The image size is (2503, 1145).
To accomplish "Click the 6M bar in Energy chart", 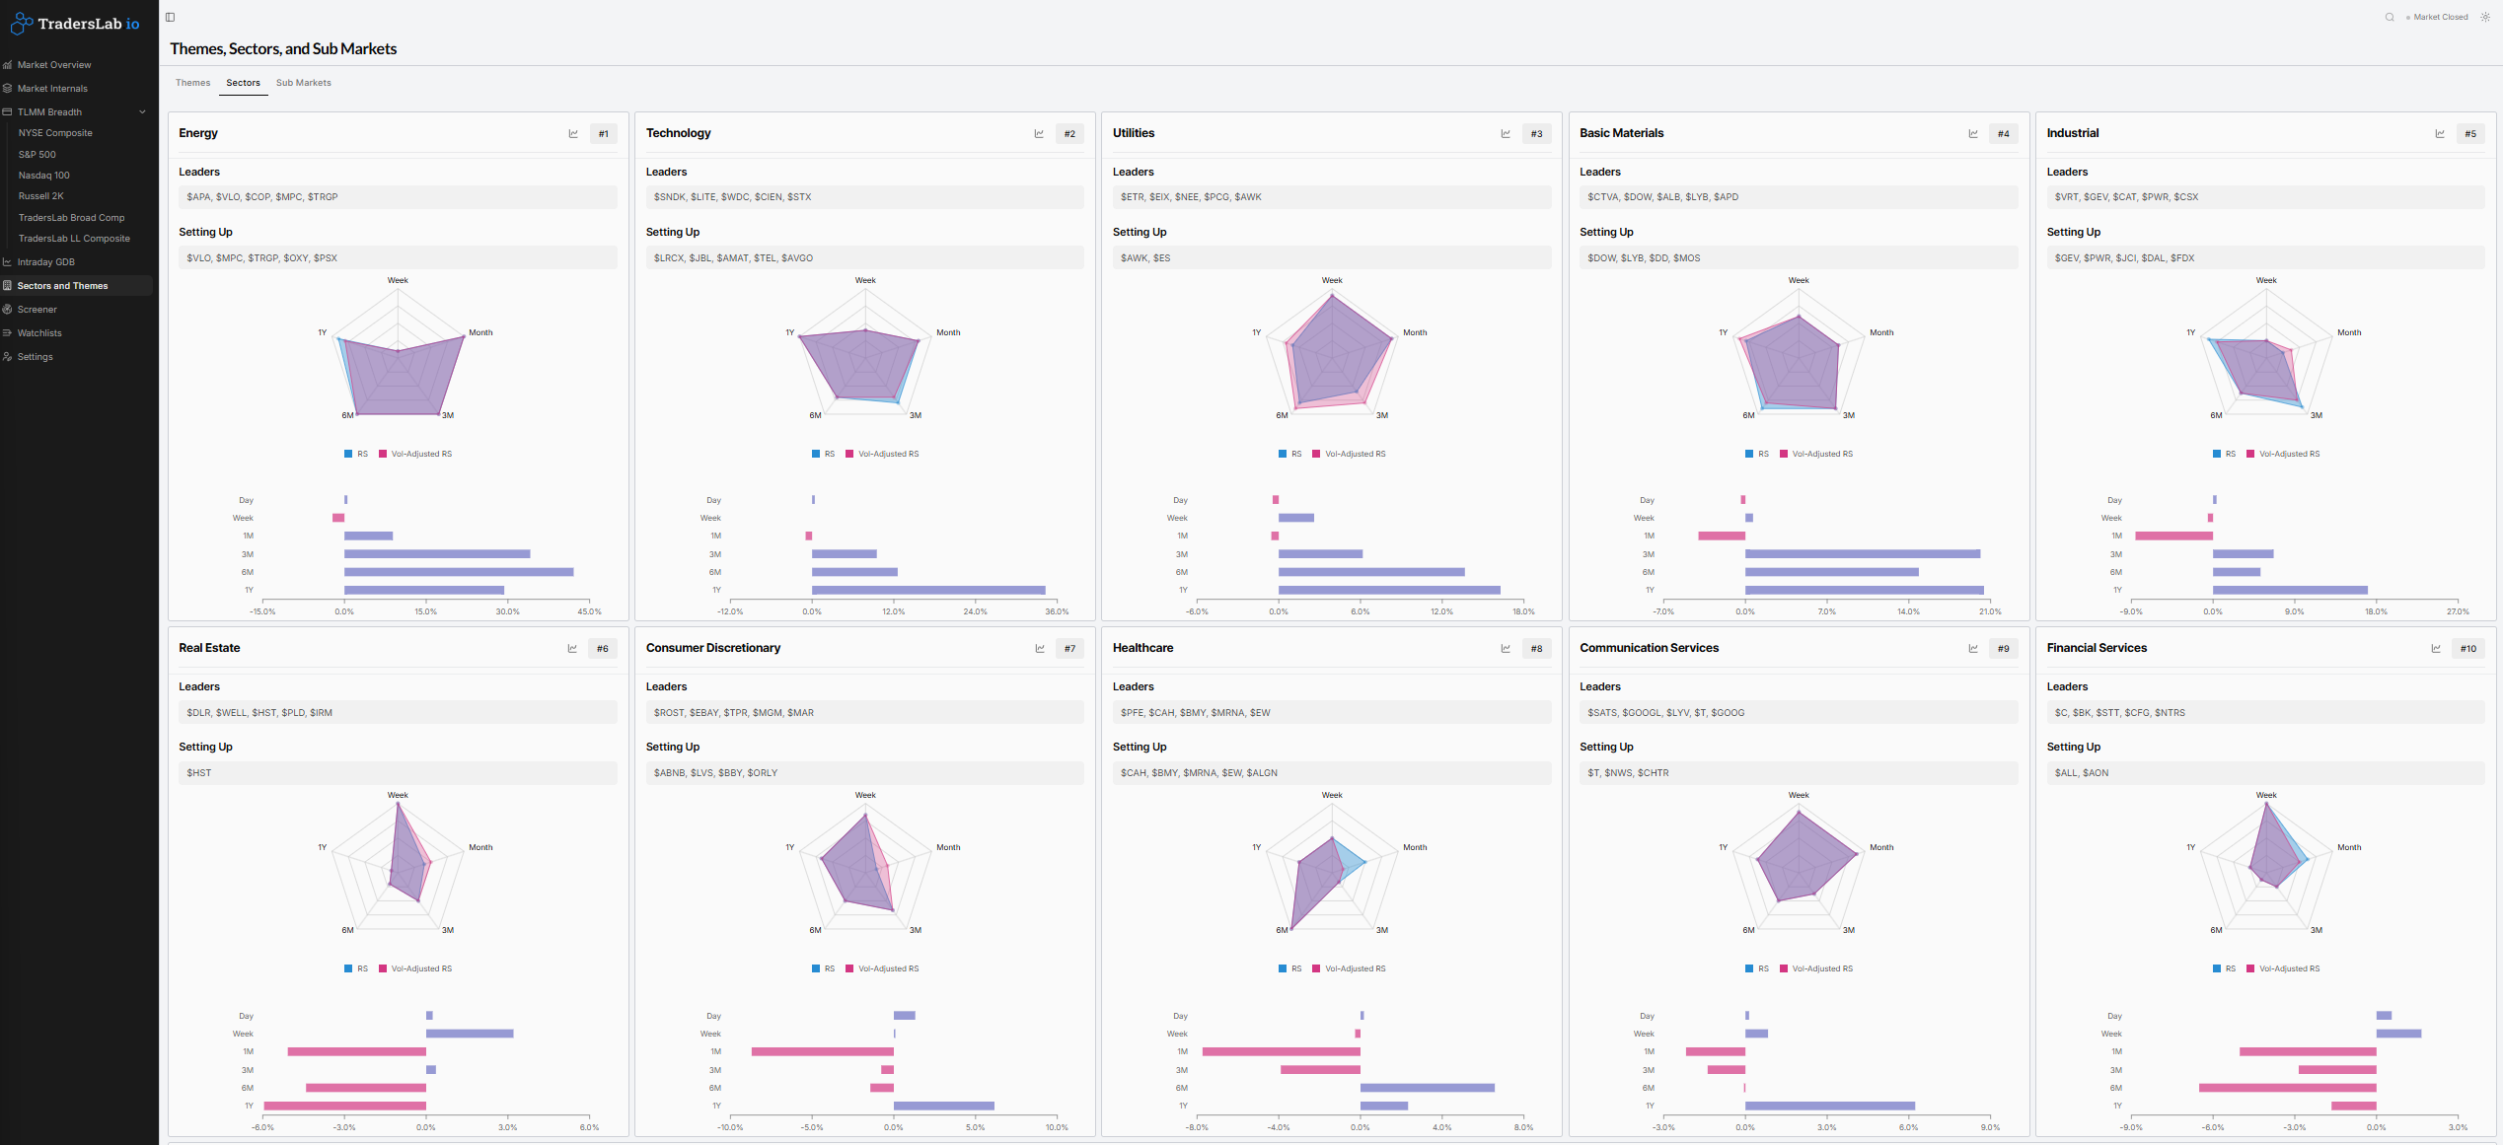I will pos(459,572).
